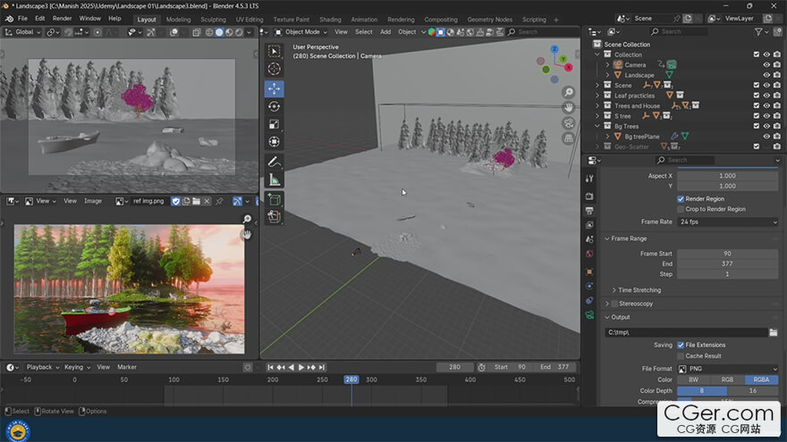Screen dimensions: 787x442
Task: Click the frame 280 playhead on timeline
Action: pos(351,379)
